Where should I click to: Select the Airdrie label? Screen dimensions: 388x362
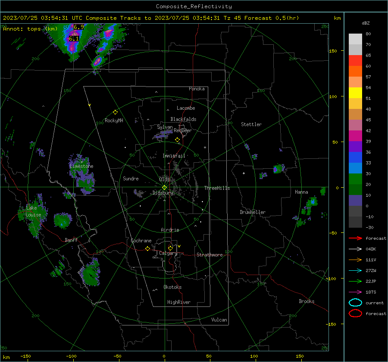coord(170,230)
